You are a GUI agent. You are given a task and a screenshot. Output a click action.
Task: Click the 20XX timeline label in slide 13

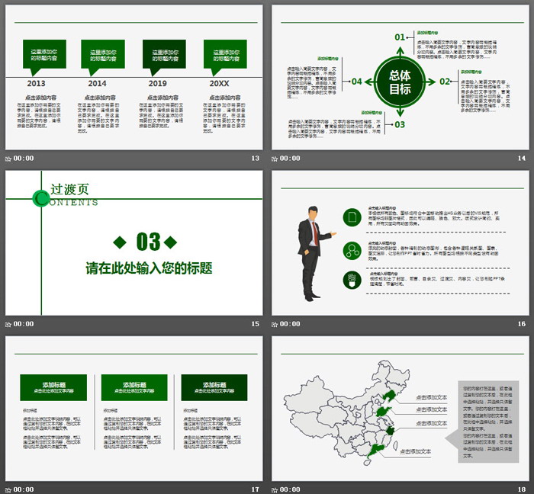pos(220,84)
